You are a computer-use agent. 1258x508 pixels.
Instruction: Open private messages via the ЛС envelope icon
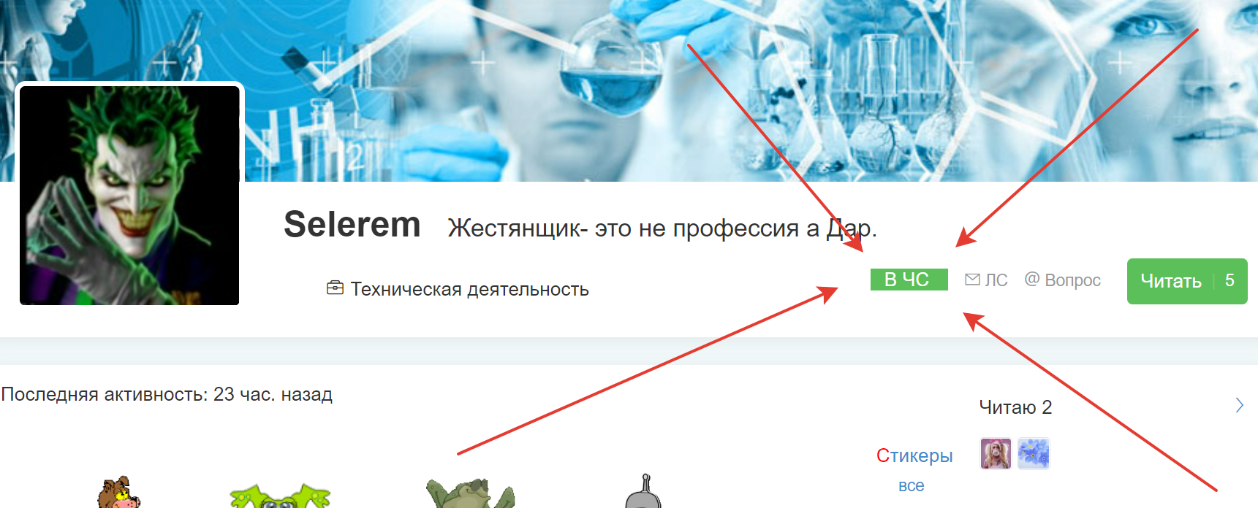click(x=972, y=280)
